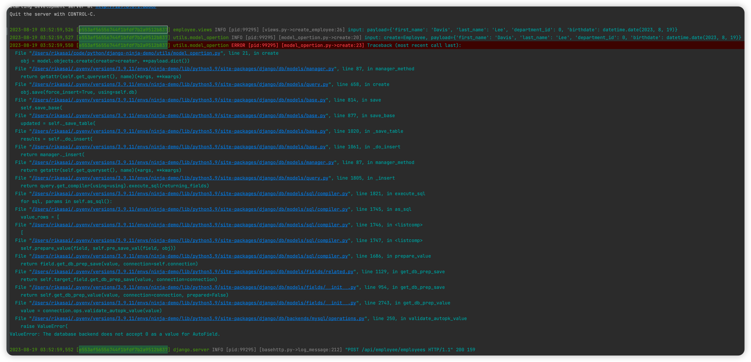Open compiler.py link at line 1747 listcomp
This screenshot has width=751, height=362.
coord(190,241)
